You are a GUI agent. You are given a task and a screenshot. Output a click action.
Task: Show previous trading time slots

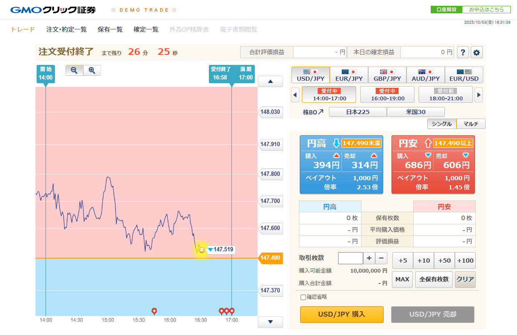pyautogui.click(x=295, y=94)
